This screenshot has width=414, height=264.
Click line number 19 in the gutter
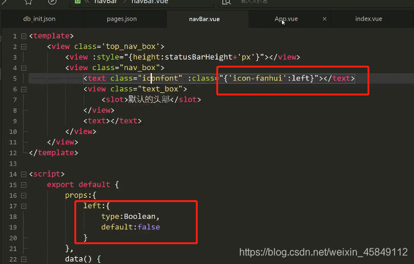pos(13,227)
